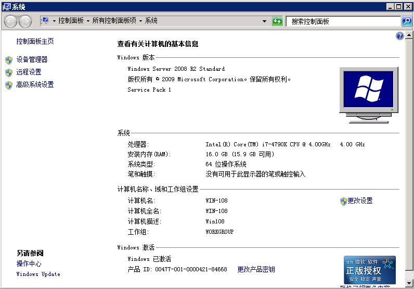Click shield icon beside 远程设置

9,72
